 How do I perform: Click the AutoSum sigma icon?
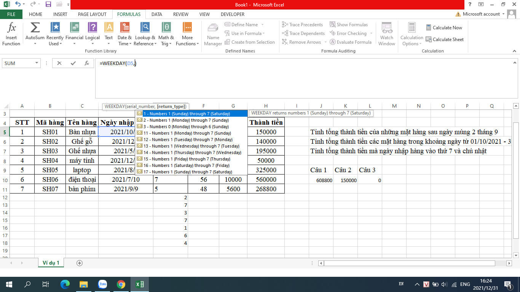(35, 28)
